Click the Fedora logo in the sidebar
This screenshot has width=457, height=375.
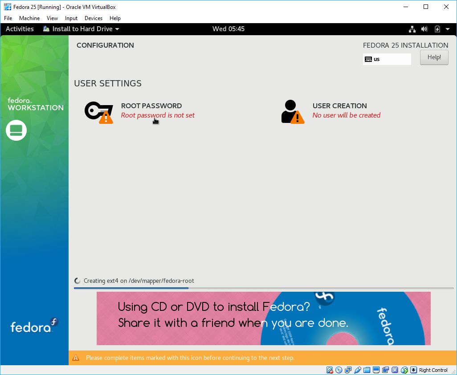click(x=34, y=326)
